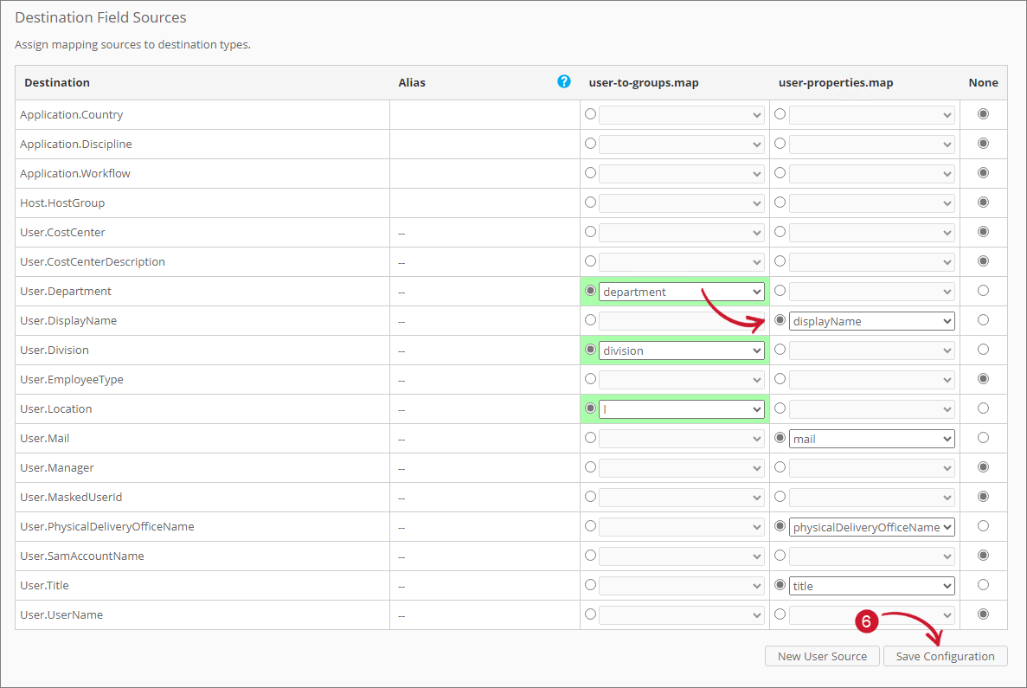
Task: Set User.Location source to None
Action: click(983, 408)
